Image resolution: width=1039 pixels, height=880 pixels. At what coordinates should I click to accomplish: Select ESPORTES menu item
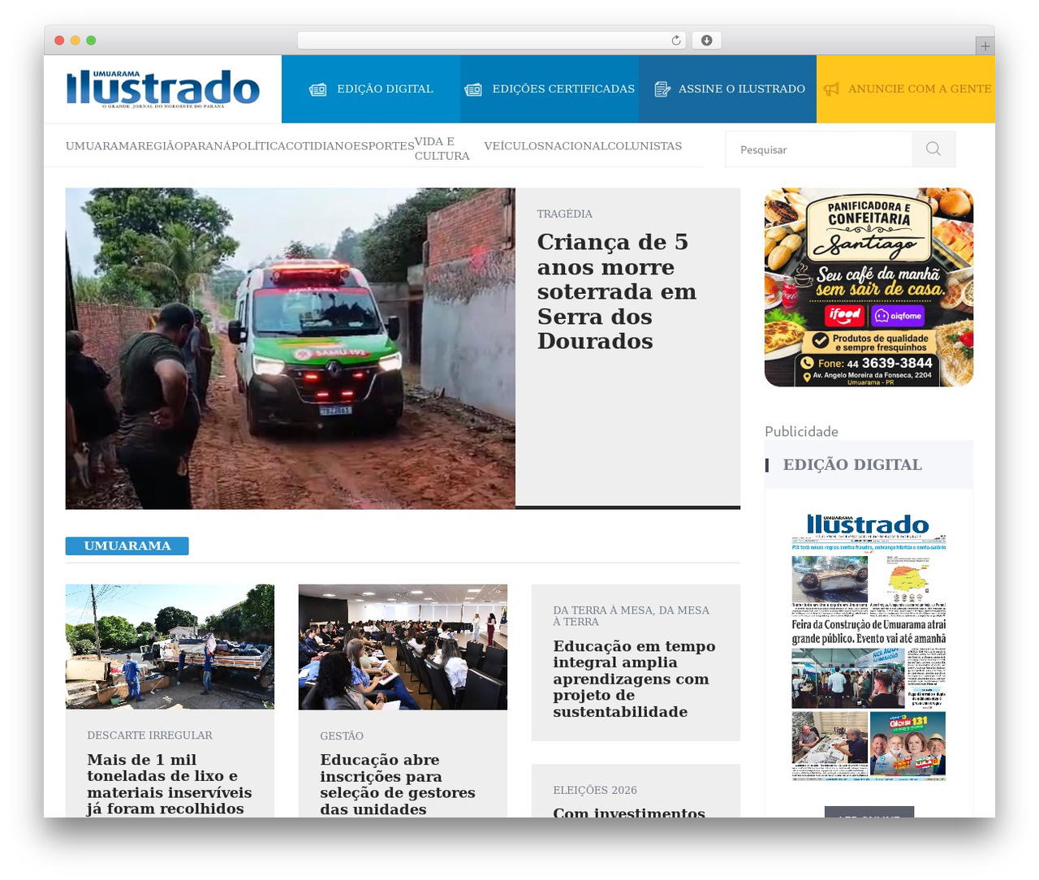coord(384,146)
